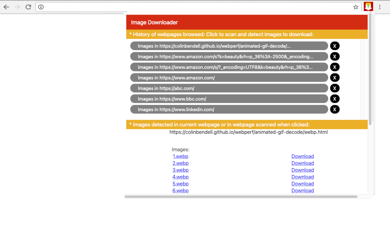Click the forward navigation arrow

point(17,7)
